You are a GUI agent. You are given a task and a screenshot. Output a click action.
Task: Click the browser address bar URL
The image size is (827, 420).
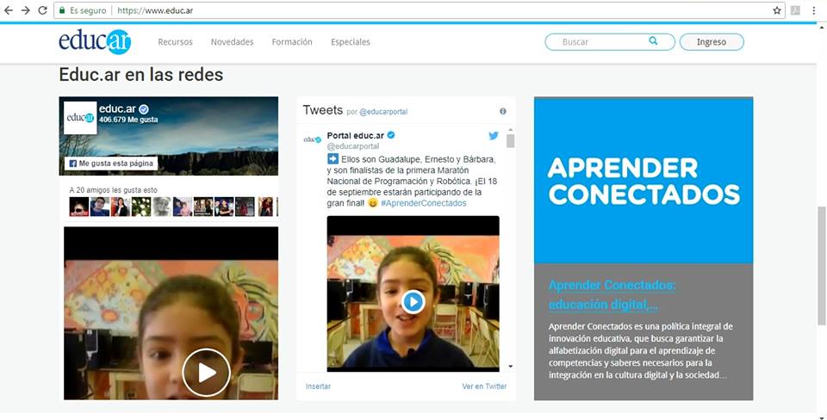pyautogui.click(x=155, y=10)
